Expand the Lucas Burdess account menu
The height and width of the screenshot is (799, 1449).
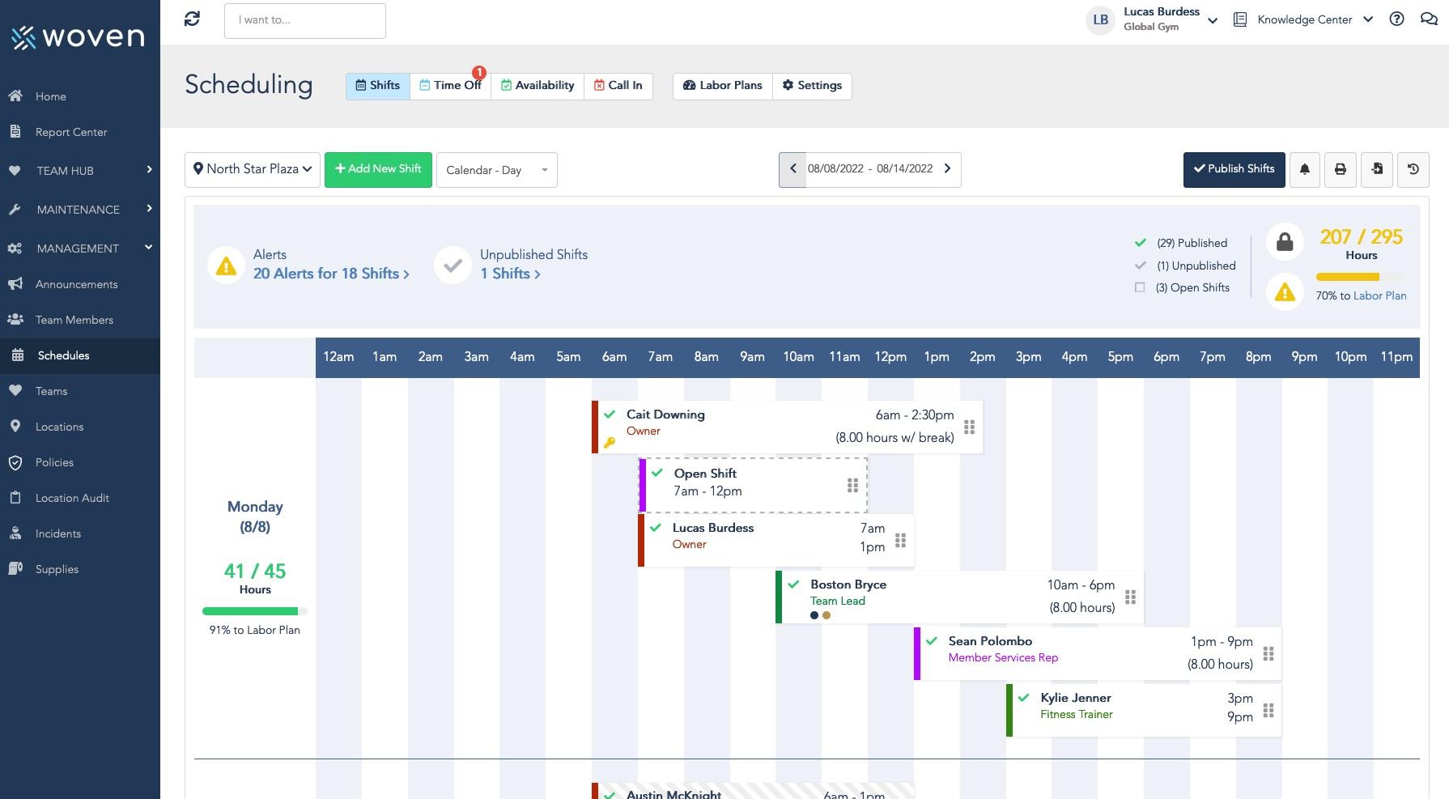tap(1212, 21)
